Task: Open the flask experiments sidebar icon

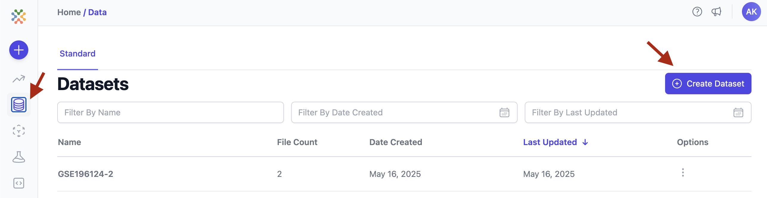Action: (x=19, y=157)
